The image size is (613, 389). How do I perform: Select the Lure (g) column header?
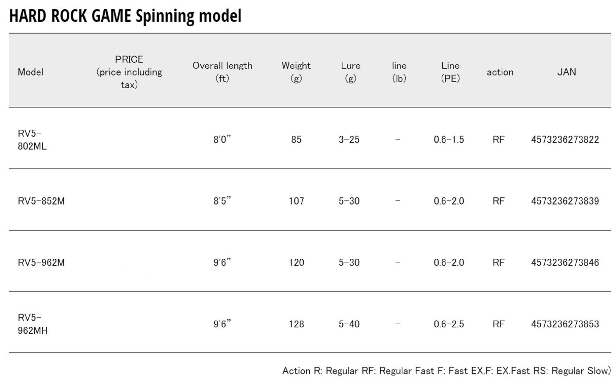pyautogui.click(x=351, y=72)
